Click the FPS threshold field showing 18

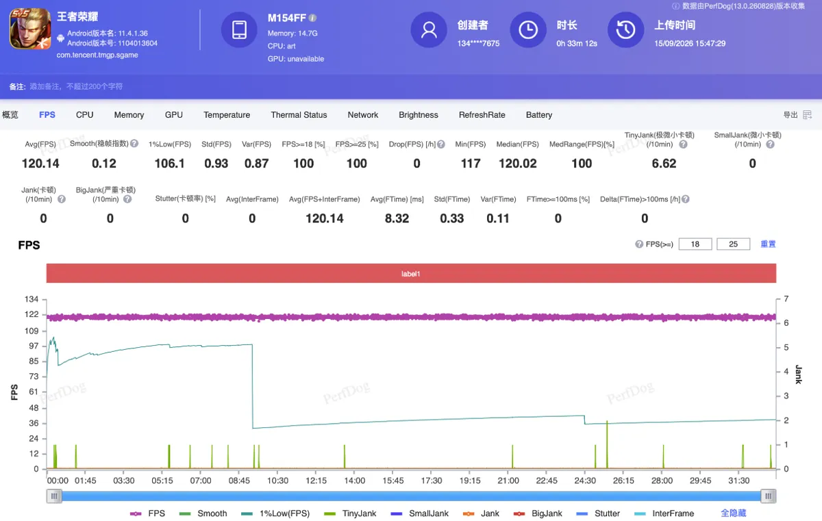pos(695,244)
